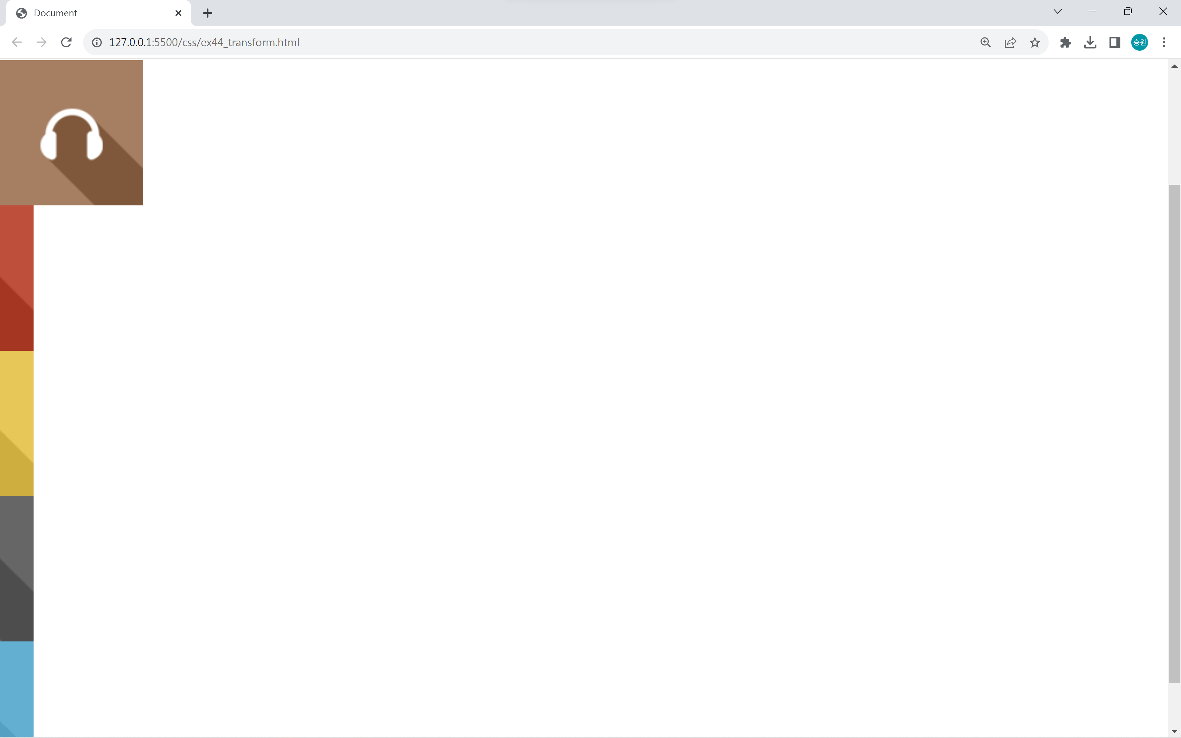The width and height of the screenshot is (1181, 738).
Task: Share this page icon
Action: click(x=1010, y=42)
